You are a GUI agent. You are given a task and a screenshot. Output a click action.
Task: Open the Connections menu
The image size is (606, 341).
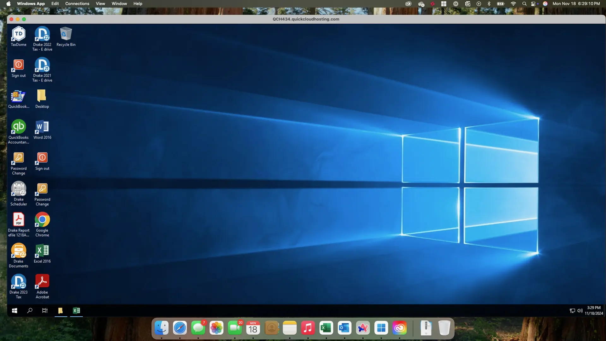77,4
